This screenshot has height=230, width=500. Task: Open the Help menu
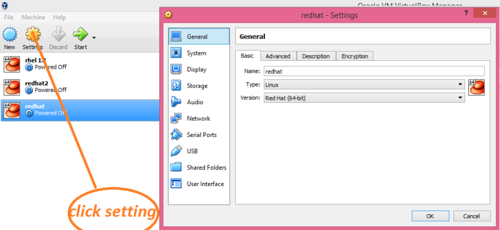(x=59, y=17)
